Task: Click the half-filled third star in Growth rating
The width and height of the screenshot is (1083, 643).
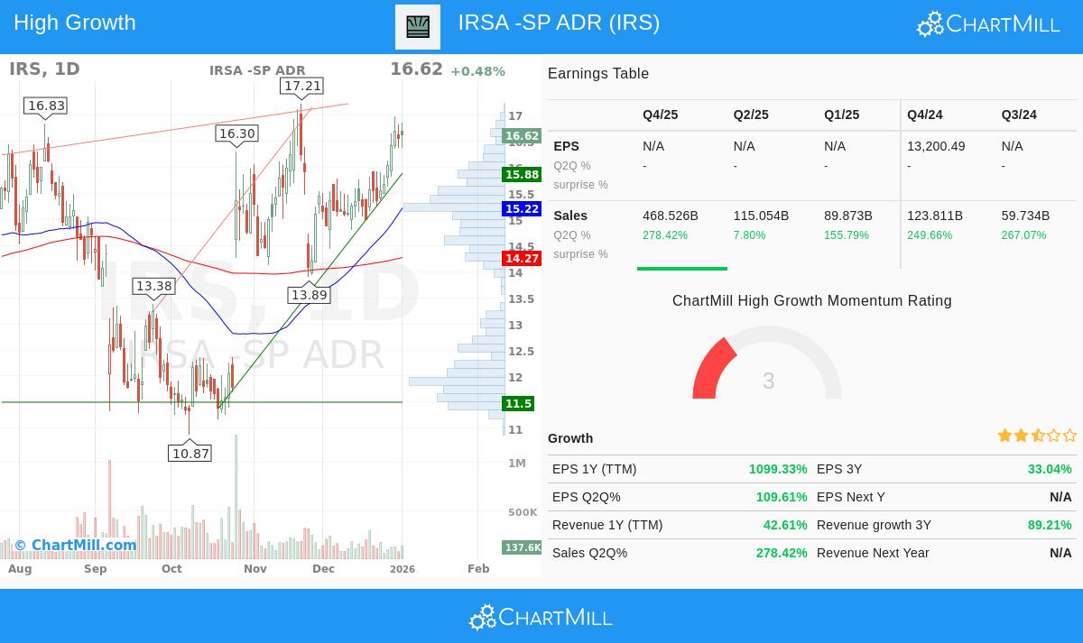Action: [1037, 436]
